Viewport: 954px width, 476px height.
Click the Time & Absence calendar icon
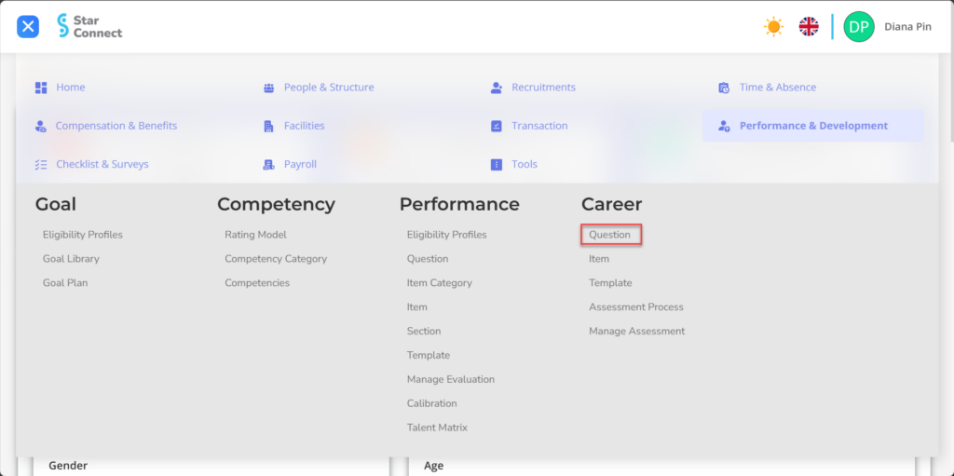tap(724, 88)
